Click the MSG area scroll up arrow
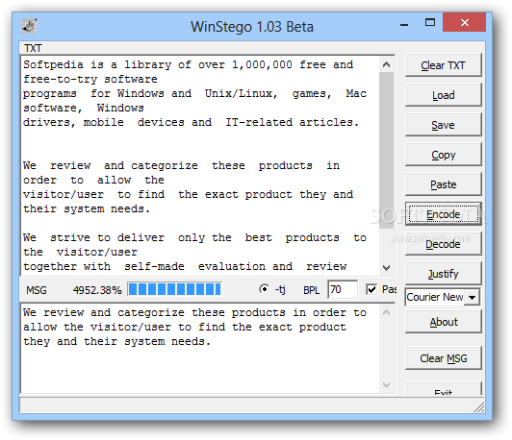Image resolution: width=512 pixels, height=440 pixels. (386, 312)
